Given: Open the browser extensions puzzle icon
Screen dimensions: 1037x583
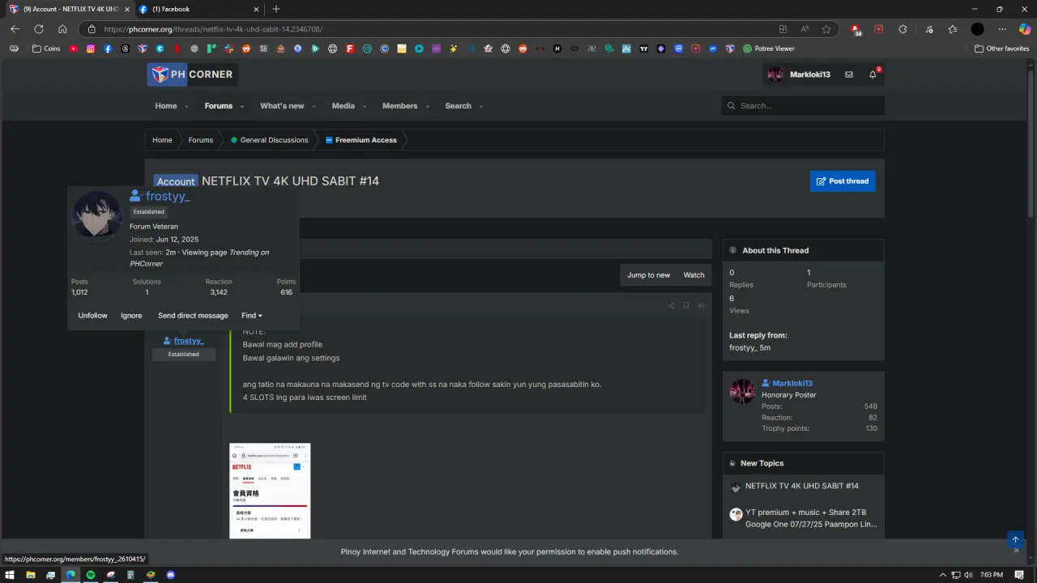Looking at the screenshot, I should click(x=903, y=29).
